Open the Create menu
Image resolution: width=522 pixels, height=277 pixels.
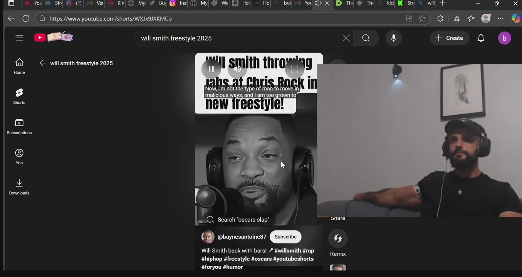point(449,38)
